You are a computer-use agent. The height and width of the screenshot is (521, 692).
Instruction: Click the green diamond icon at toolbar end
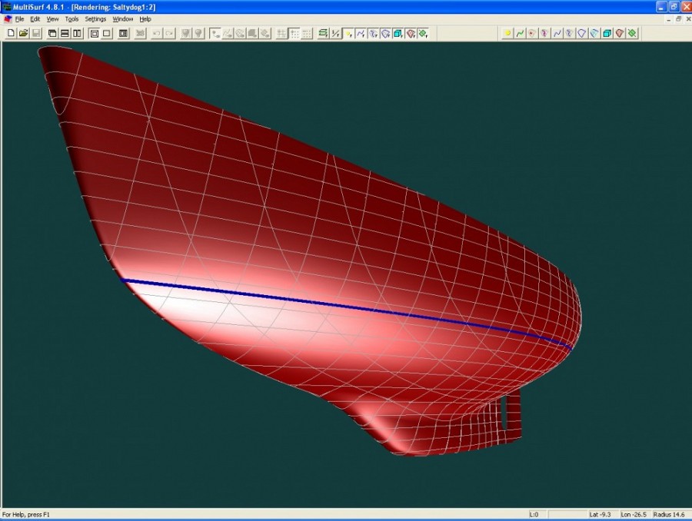(632, 33)
